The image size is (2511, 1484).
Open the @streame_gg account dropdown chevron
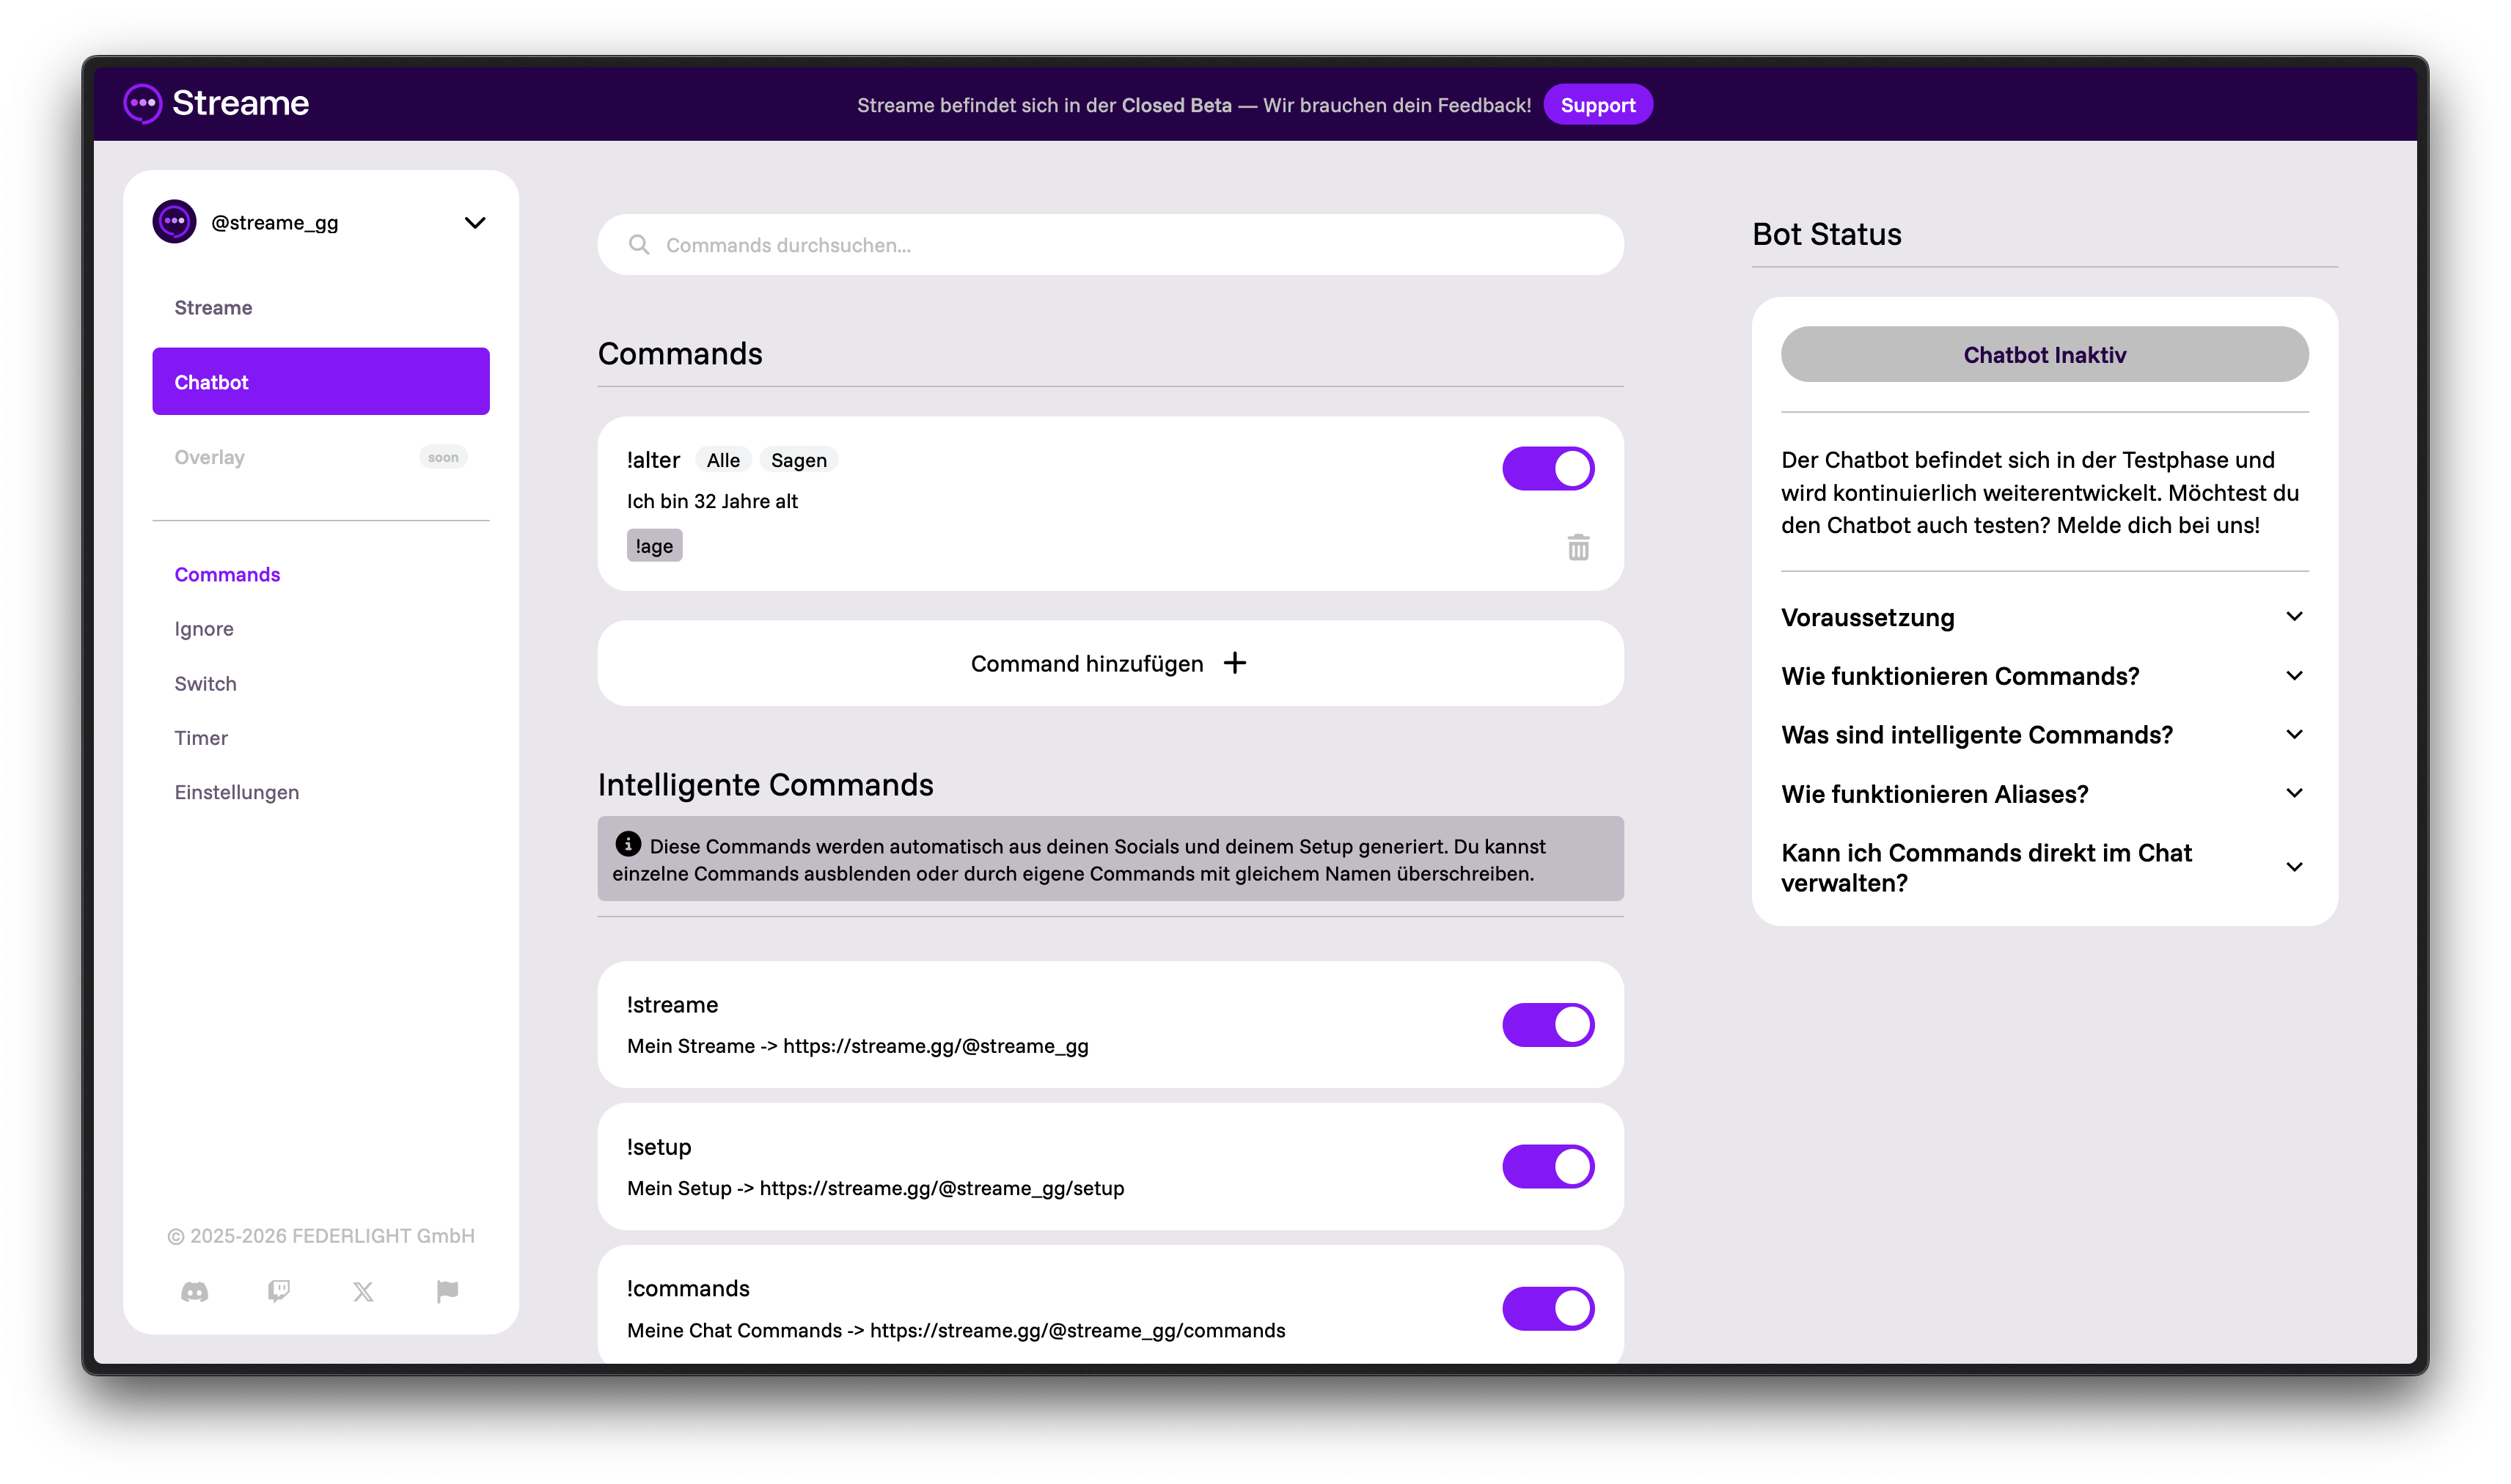tap(475, 222)
